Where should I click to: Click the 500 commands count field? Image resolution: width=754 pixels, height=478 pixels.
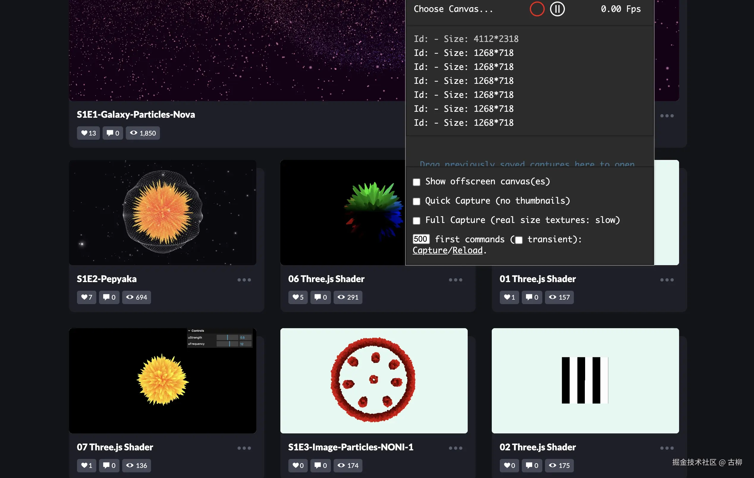pyautogui.click(x=420, y=239)
